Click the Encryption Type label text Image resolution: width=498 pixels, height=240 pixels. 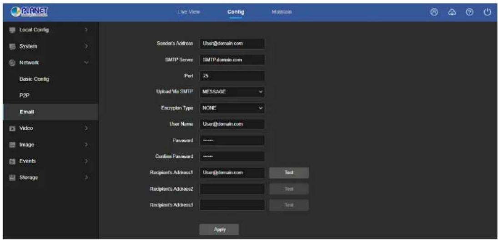[x=177, y=108]
